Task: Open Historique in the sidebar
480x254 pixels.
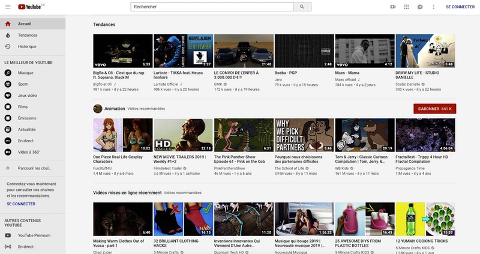Action: click(27, 47)
